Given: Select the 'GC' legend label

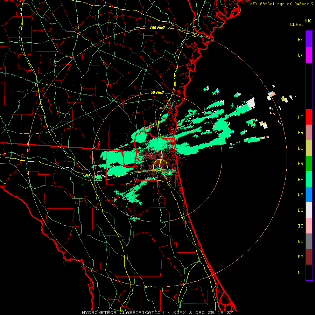Looking at the screenshot, I should click(300, 241).
